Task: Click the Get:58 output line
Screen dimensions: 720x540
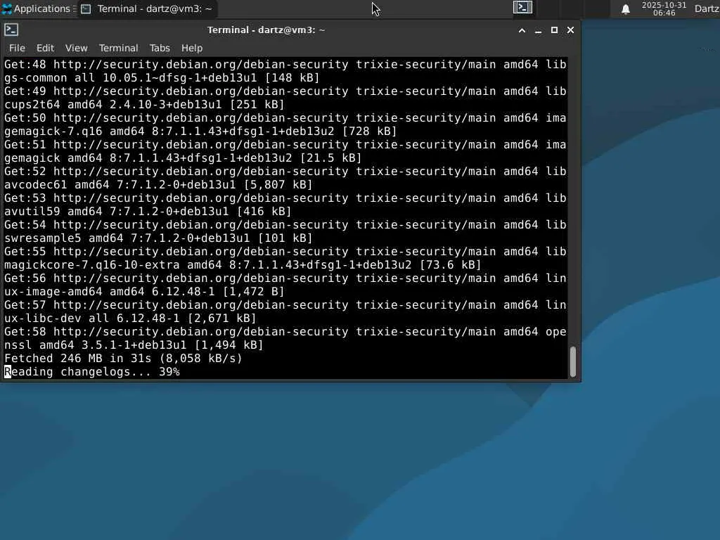Action: [285, 332]
